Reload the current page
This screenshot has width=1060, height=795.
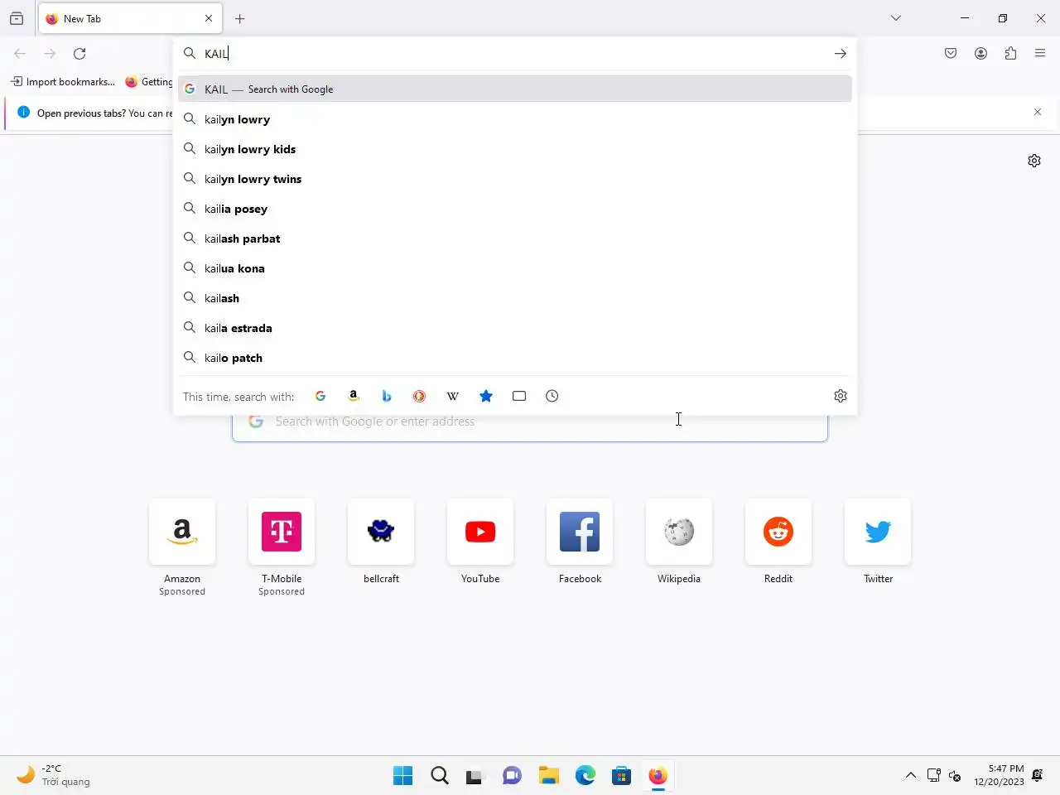coord(79,54)
